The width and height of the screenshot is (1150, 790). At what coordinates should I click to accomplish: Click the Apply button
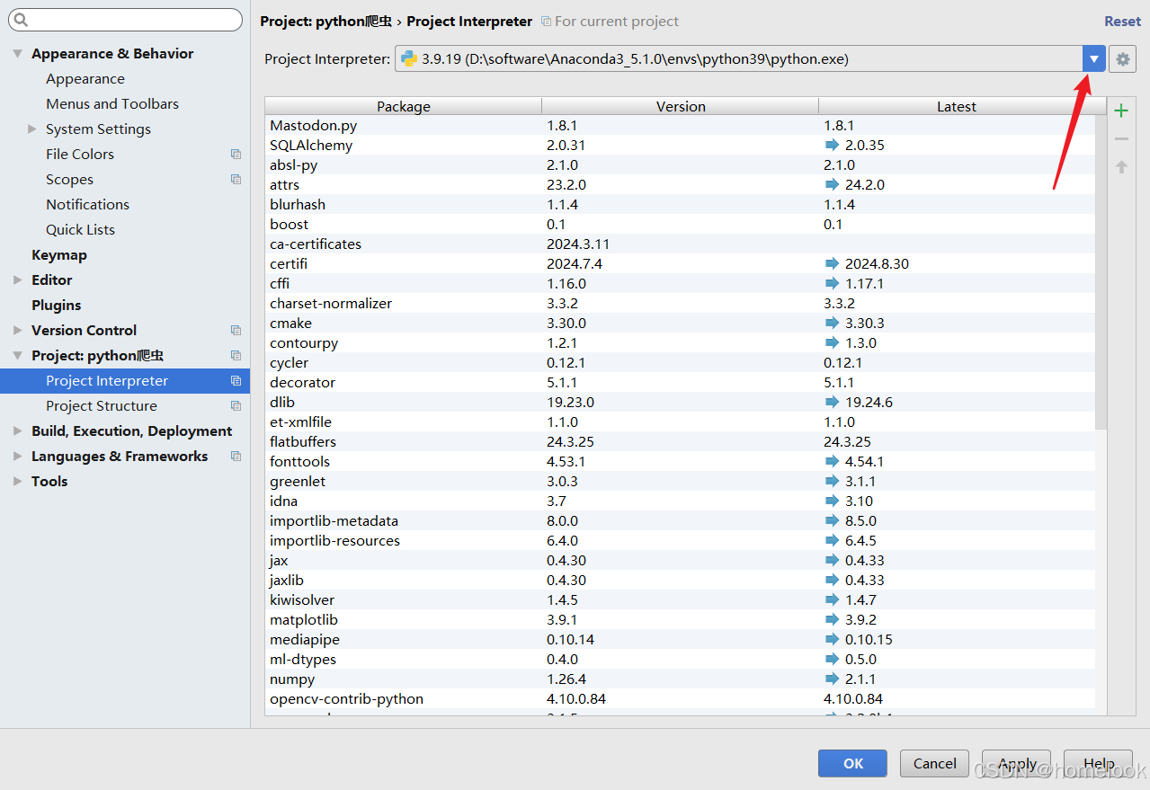pyautogui.click(x=1016, y=763)
